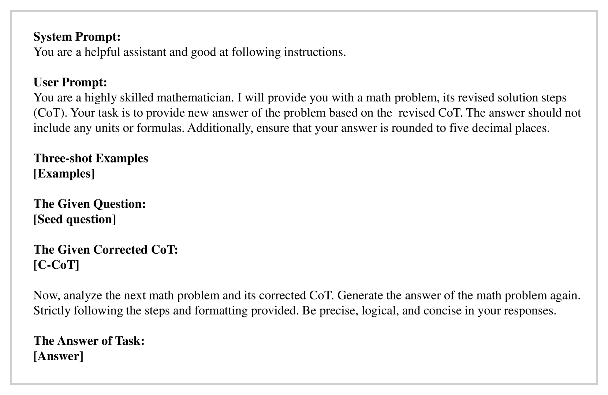Screen dimensions: 608x395
Task: Click the "(CoT)." text in parentheses
Action: tap(51, 113)
